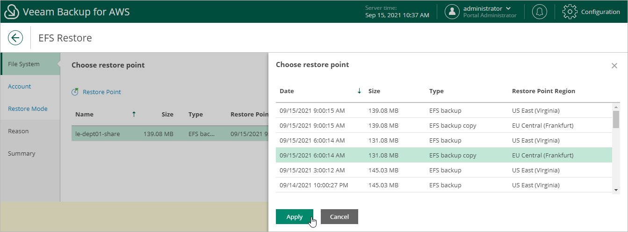Sort by Date using descending arrow
Viewport: 628px width, 232px height.
359,91
